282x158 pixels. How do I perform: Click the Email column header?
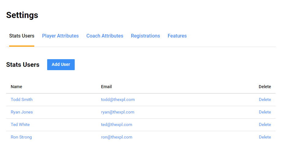tap(106, 87)
